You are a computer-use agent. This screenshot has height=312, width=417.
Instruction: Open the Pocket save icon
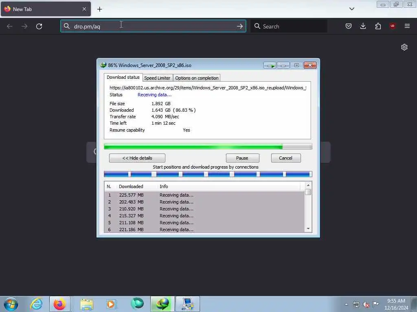(x=349, y=26)
